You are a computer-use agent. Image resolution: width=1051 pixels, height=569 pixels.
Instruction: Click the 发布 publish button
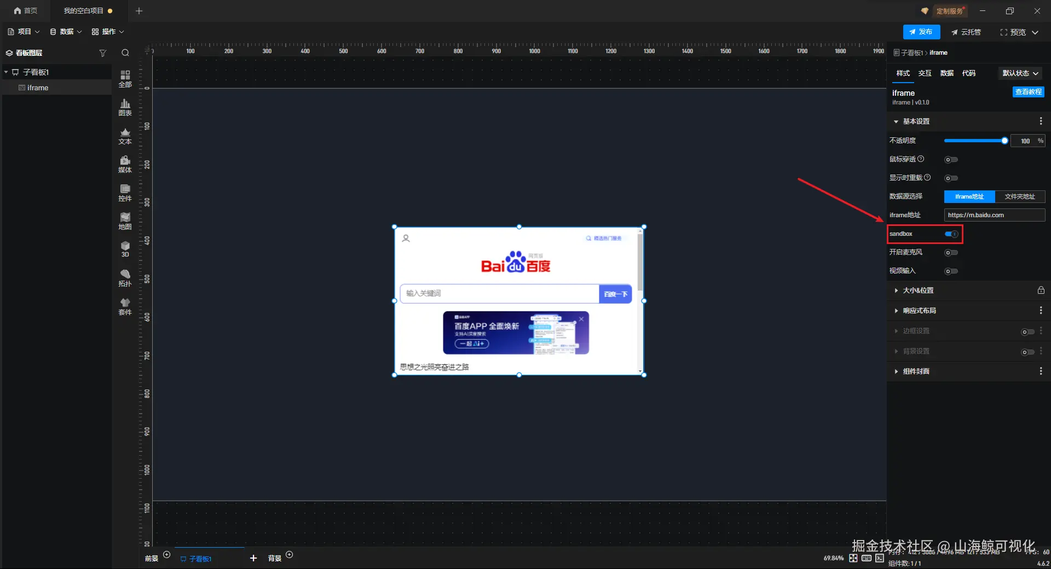point(921,32)
